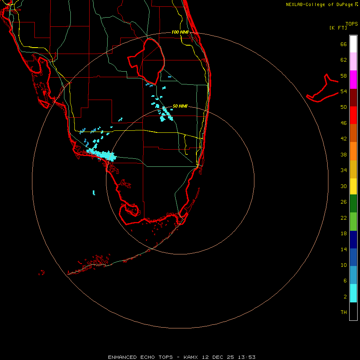Click the 'TOPS' legend title
This screenshot has height=360, width=360.
pyautogui.click(x=352, y=24)
